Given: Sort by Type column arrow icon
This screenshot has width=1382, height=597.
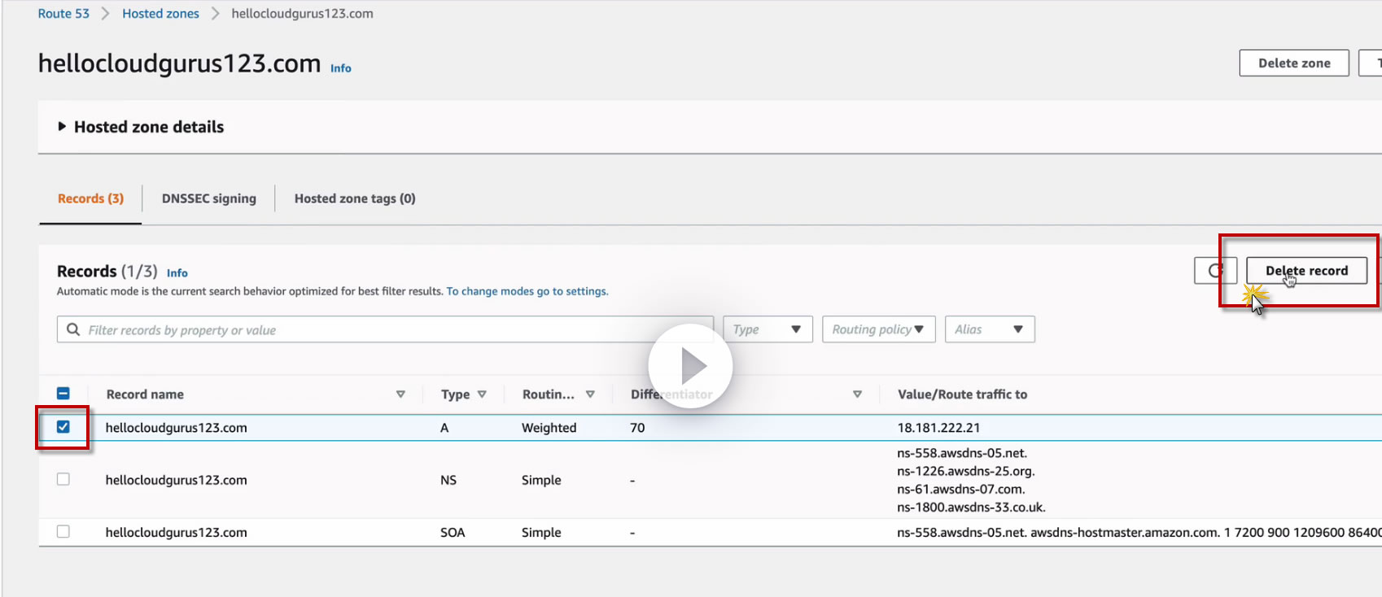Looking at the screenshot, I should pos(482,394).
